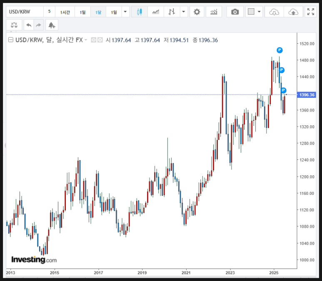Viewport: 322px width, 281px height.
Task: Click the 저 1394.51 low value
Action: [x=176, y=40]
